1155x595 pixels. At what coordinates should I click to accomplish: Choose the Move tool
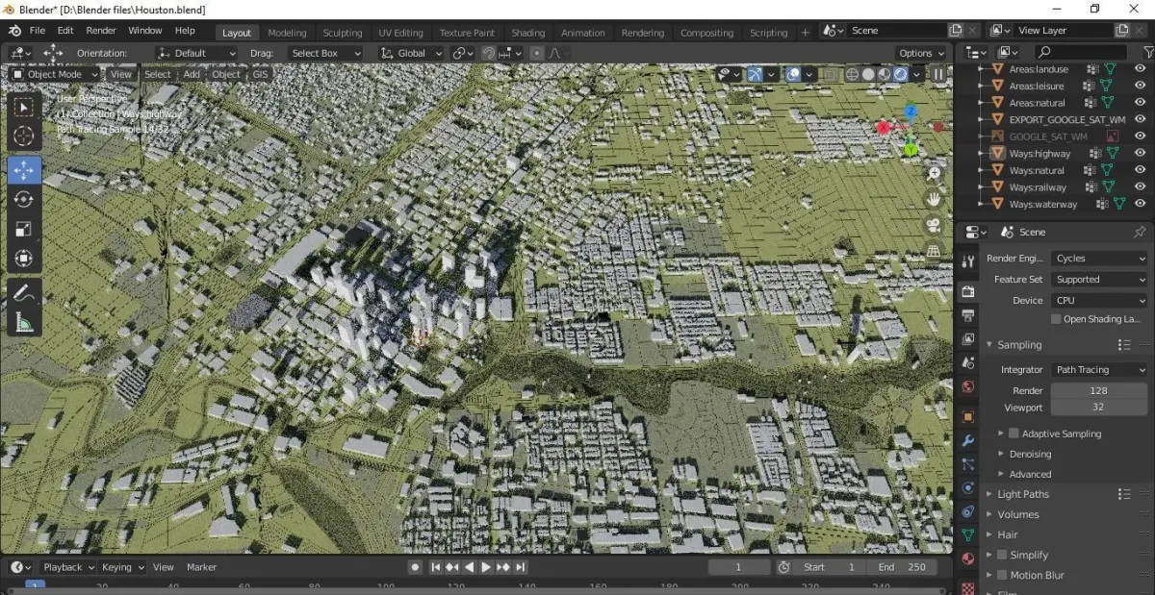tap(24, 170)
